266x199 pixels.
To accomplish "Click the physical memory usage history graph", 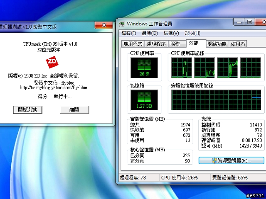I will (216, 100).
